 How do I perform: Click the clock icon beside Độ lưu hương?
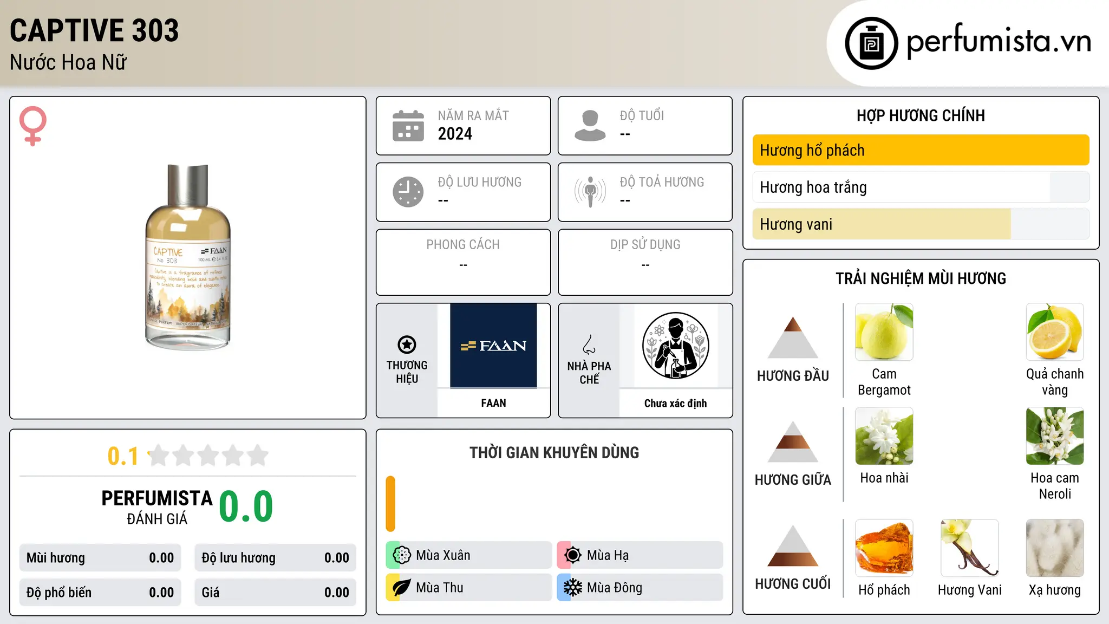coord(408,192)
